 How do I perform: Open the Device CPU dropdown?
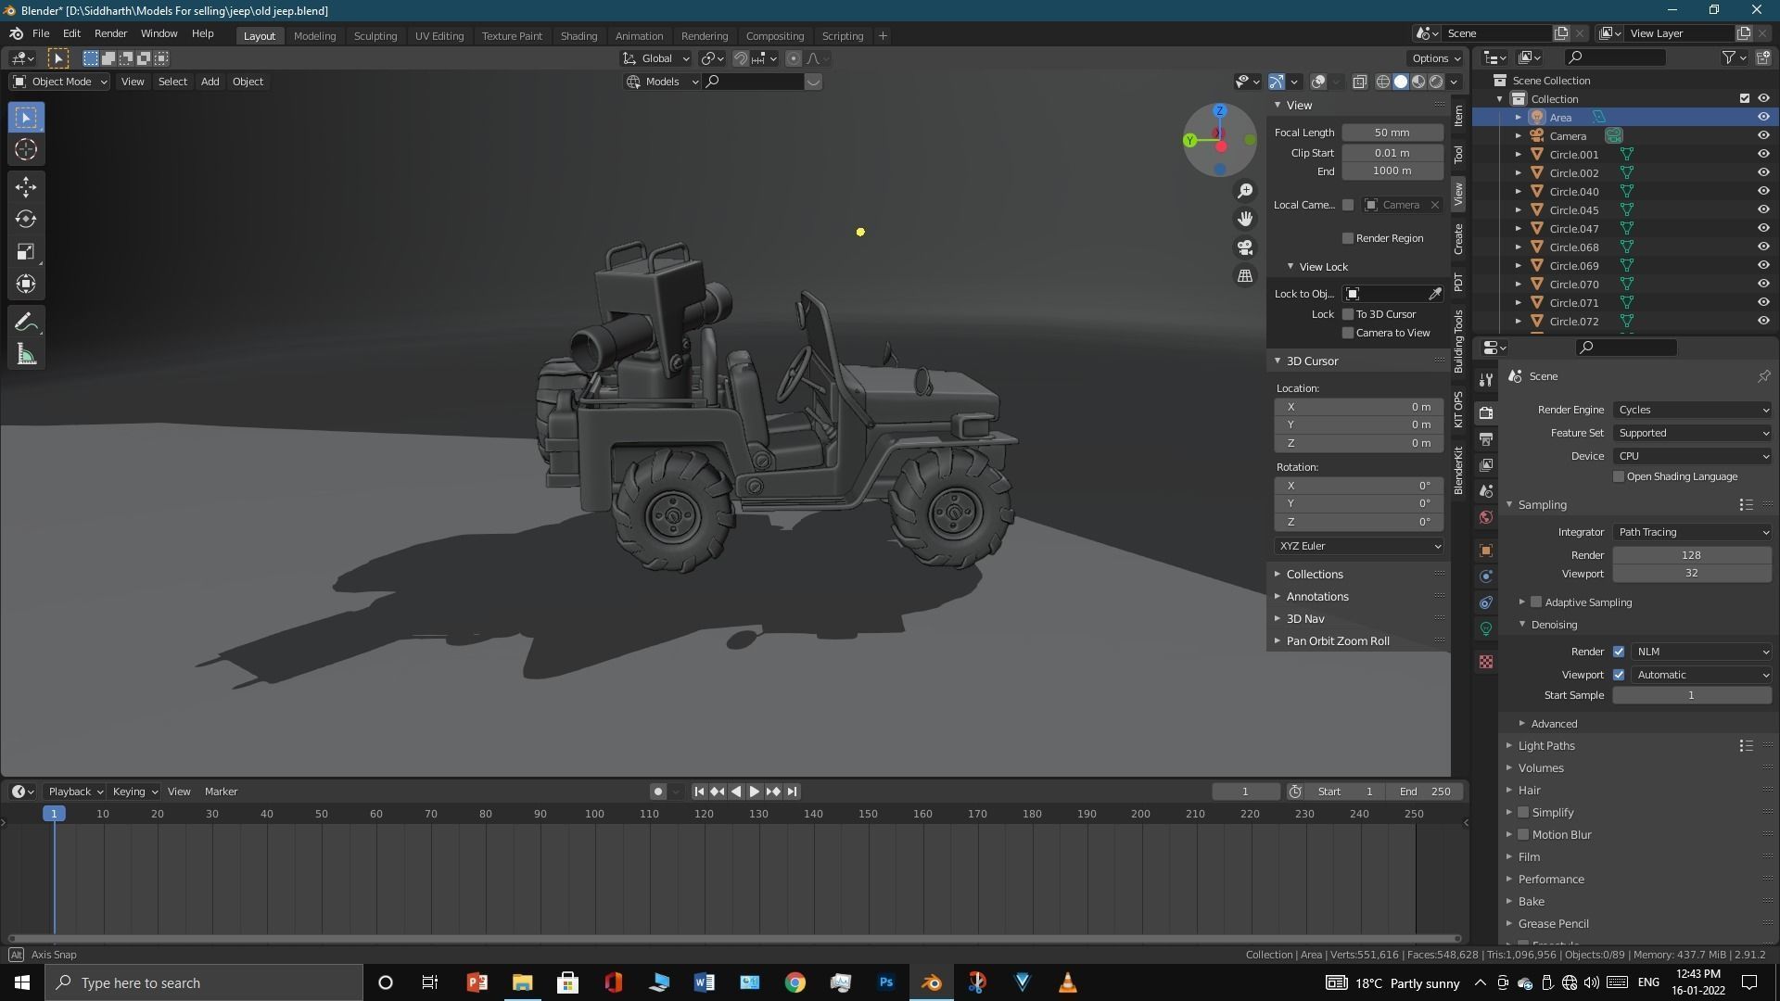click(x=1693, y=456)
